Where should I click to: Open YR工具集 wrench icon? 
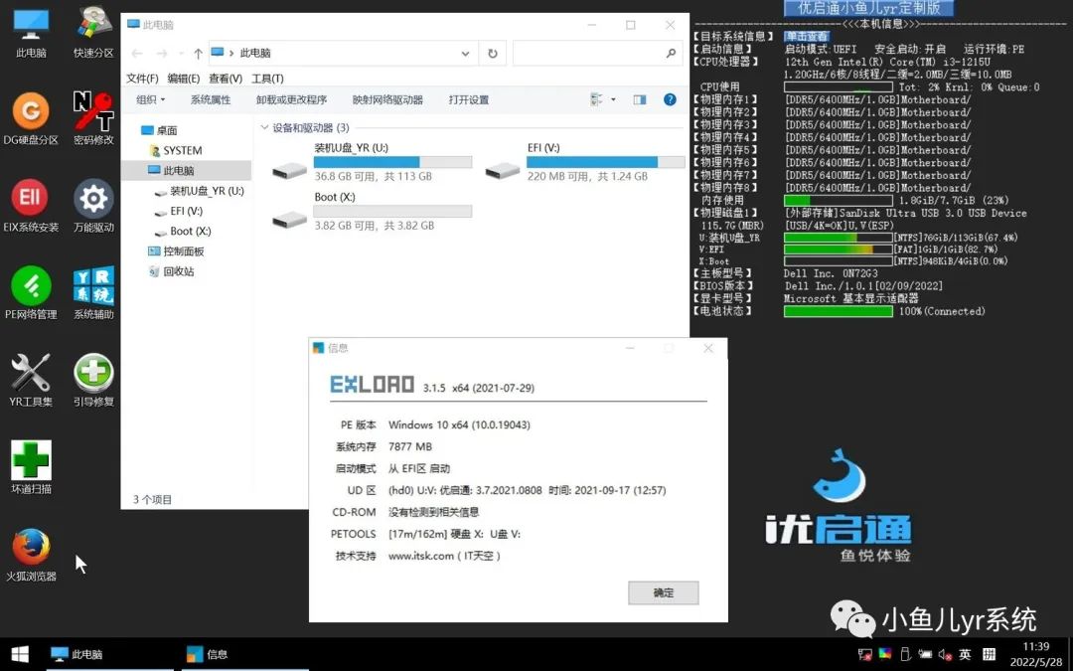[x=31, y=381]
